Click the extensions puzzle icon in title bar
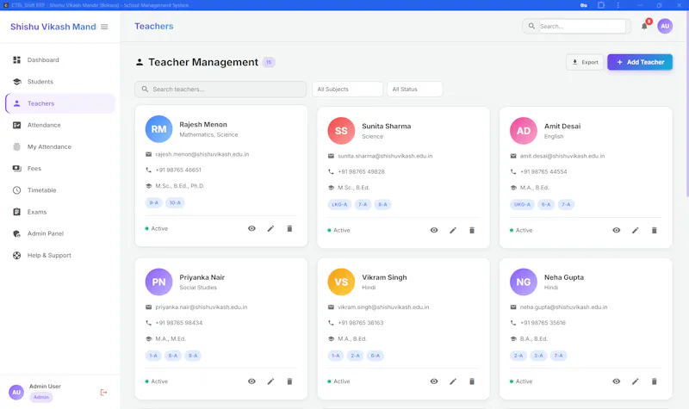The height and width of the screenshot is (409, 689). pos(601,5)
